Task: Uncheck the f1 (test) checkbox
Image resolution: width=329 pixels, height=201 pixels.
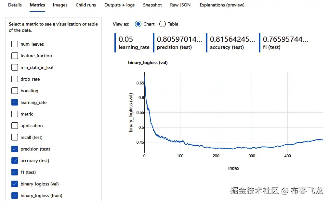Action: pos(14,172)
